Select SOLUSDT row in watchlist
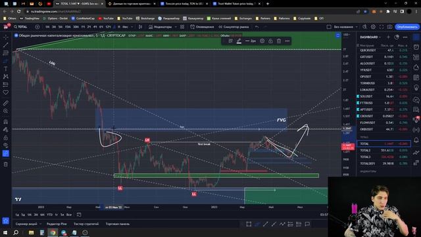This screenshot has width=421, height=237. 384,96
